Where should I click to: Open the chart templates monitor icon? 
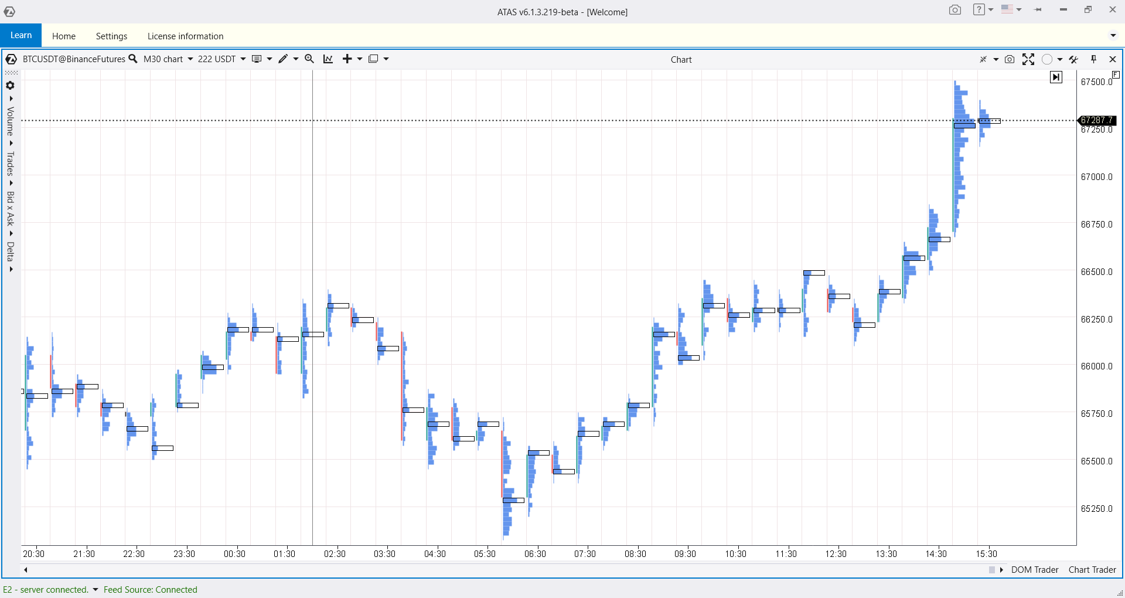click(x=257, y=59)
